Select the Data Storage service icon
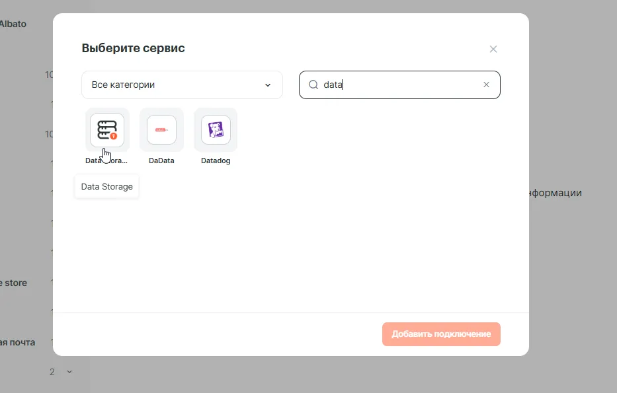 [107, 129]
